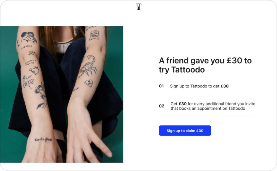
Task: Click the small lips tattoo below LAZARUS
Action: 32,53
